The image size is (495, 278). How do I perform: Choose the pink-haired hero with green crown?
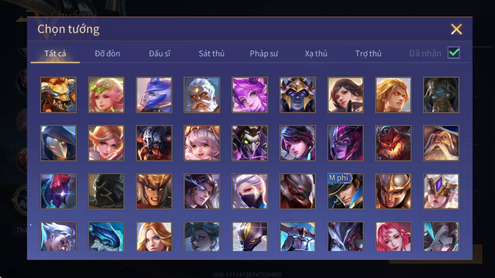coord(106,95)
